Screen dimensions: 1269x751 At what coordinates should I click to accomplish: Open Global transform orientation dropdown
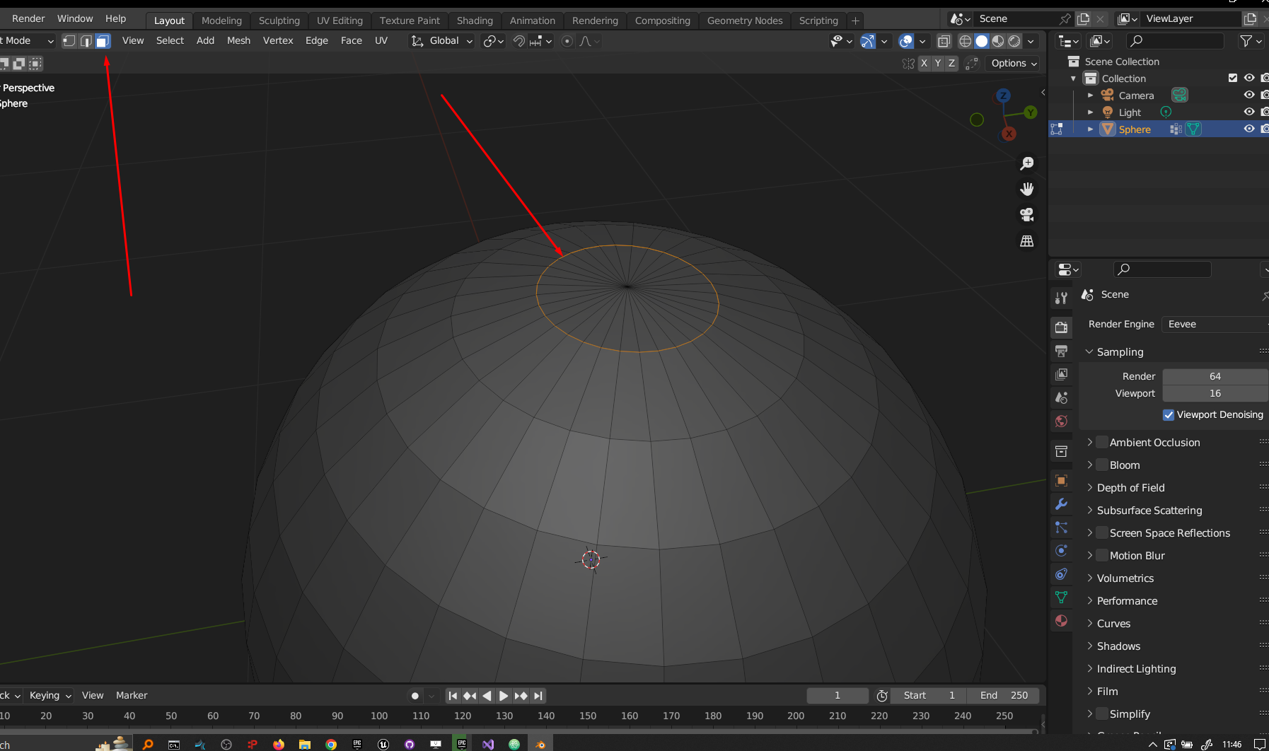pos(442,41)
